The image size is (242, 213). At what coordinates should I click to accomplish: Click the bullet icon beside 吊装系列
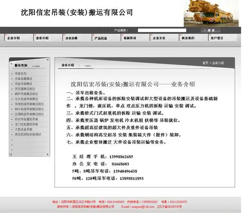(12, 74)
